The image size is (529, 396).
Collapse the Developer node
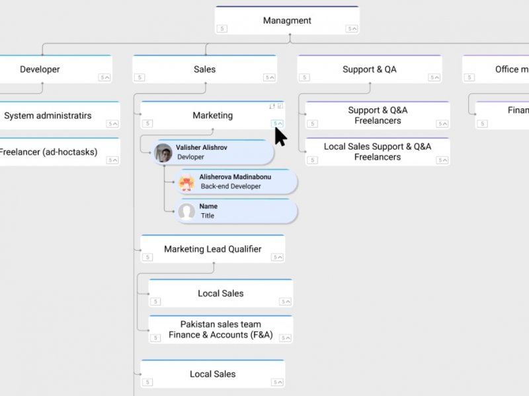[x=104, y=77]
